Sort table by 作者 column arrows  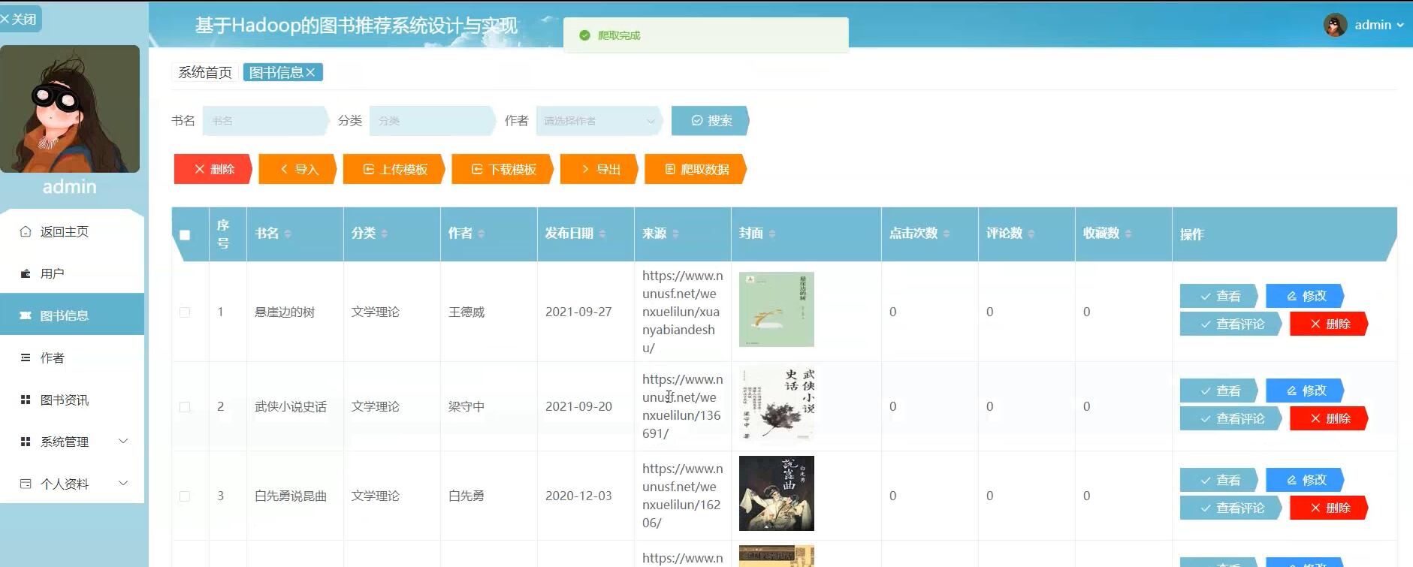482,234
